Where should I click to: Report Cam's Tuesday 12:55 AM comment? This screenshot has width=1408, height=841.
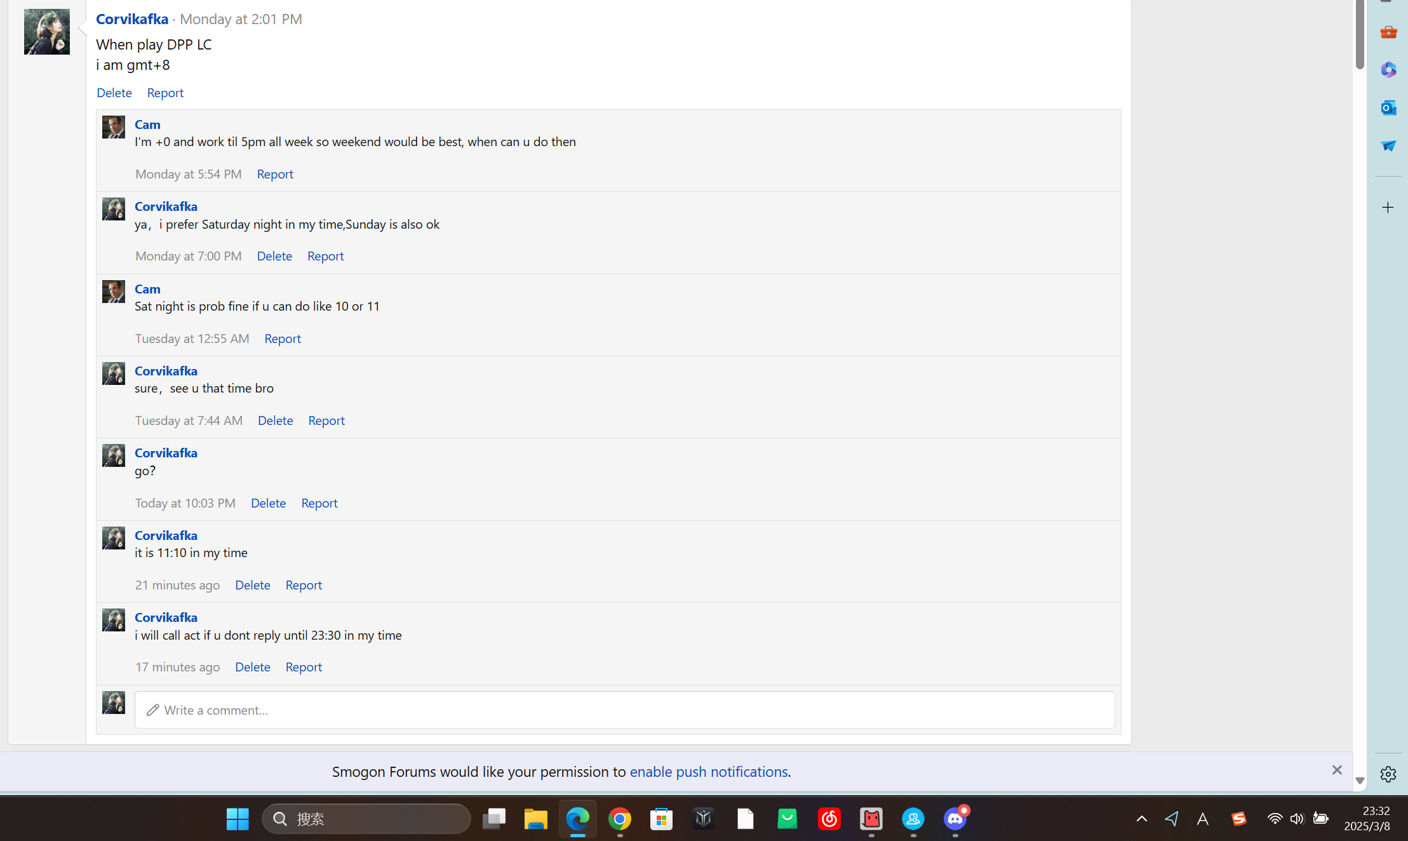point(283,338)
